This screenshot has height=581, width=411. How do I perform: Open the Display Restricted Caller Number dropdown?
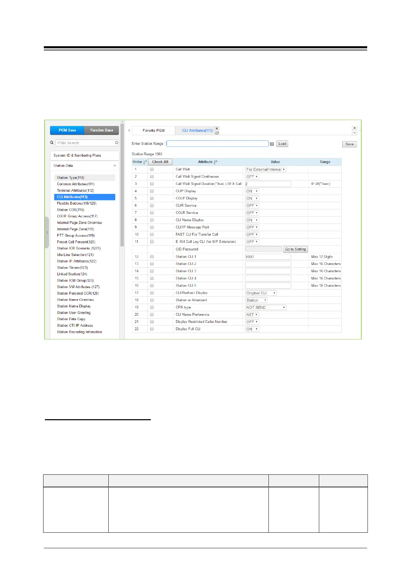tap(252, 322)
